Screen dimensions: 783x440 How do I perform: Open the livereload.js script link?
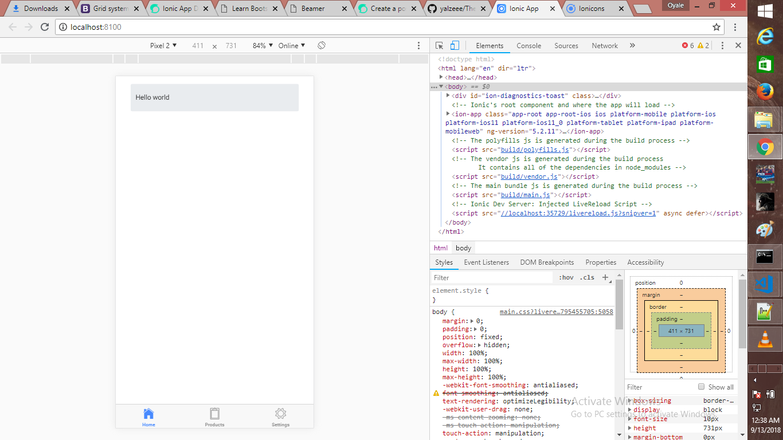pos(578,213)
